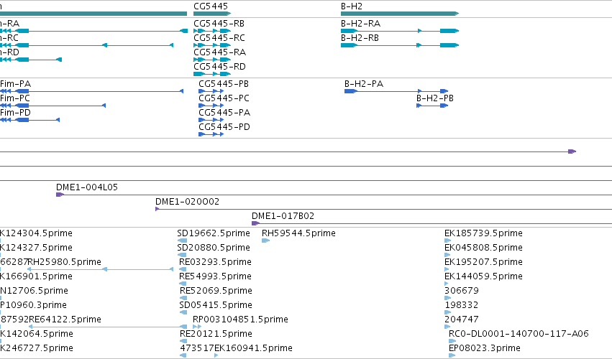Click the RE03293.5prime EST label
This screenshot has height=359, width=612.
tap(215, 262)
